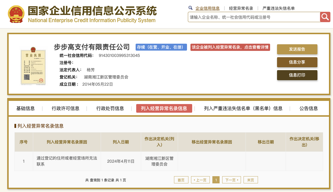Click the 湖南湘江新区管理委员会 table cell
The height and width of the screenshot is (192, 333).
159,161
